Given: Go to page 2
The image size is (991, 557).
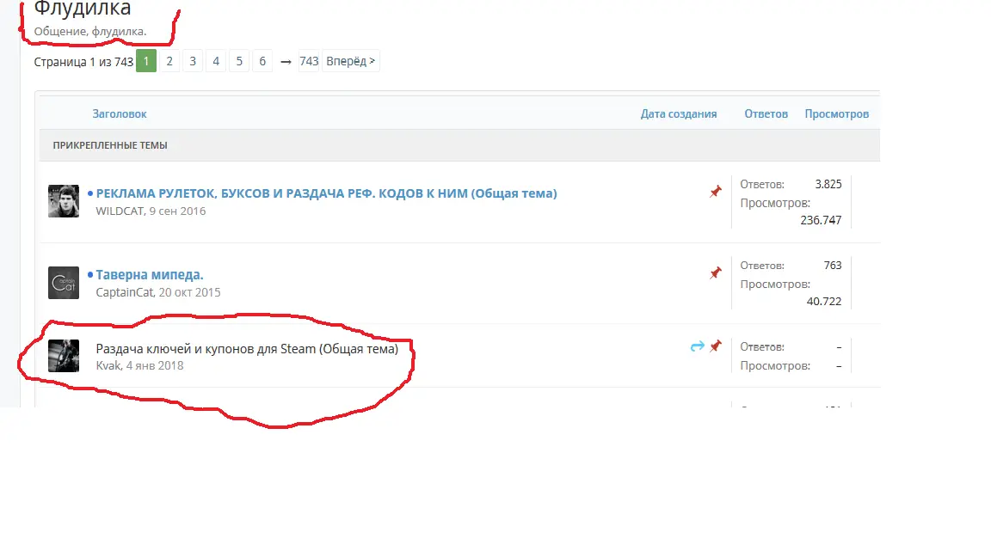Looking at the screenshot, I should [x=169, y=61].
